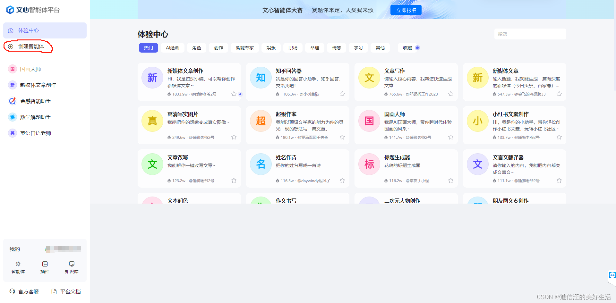Open the 朋友圈文案创作 card title
The width and height of the screenshot is (616, 303).
point(511,200)
